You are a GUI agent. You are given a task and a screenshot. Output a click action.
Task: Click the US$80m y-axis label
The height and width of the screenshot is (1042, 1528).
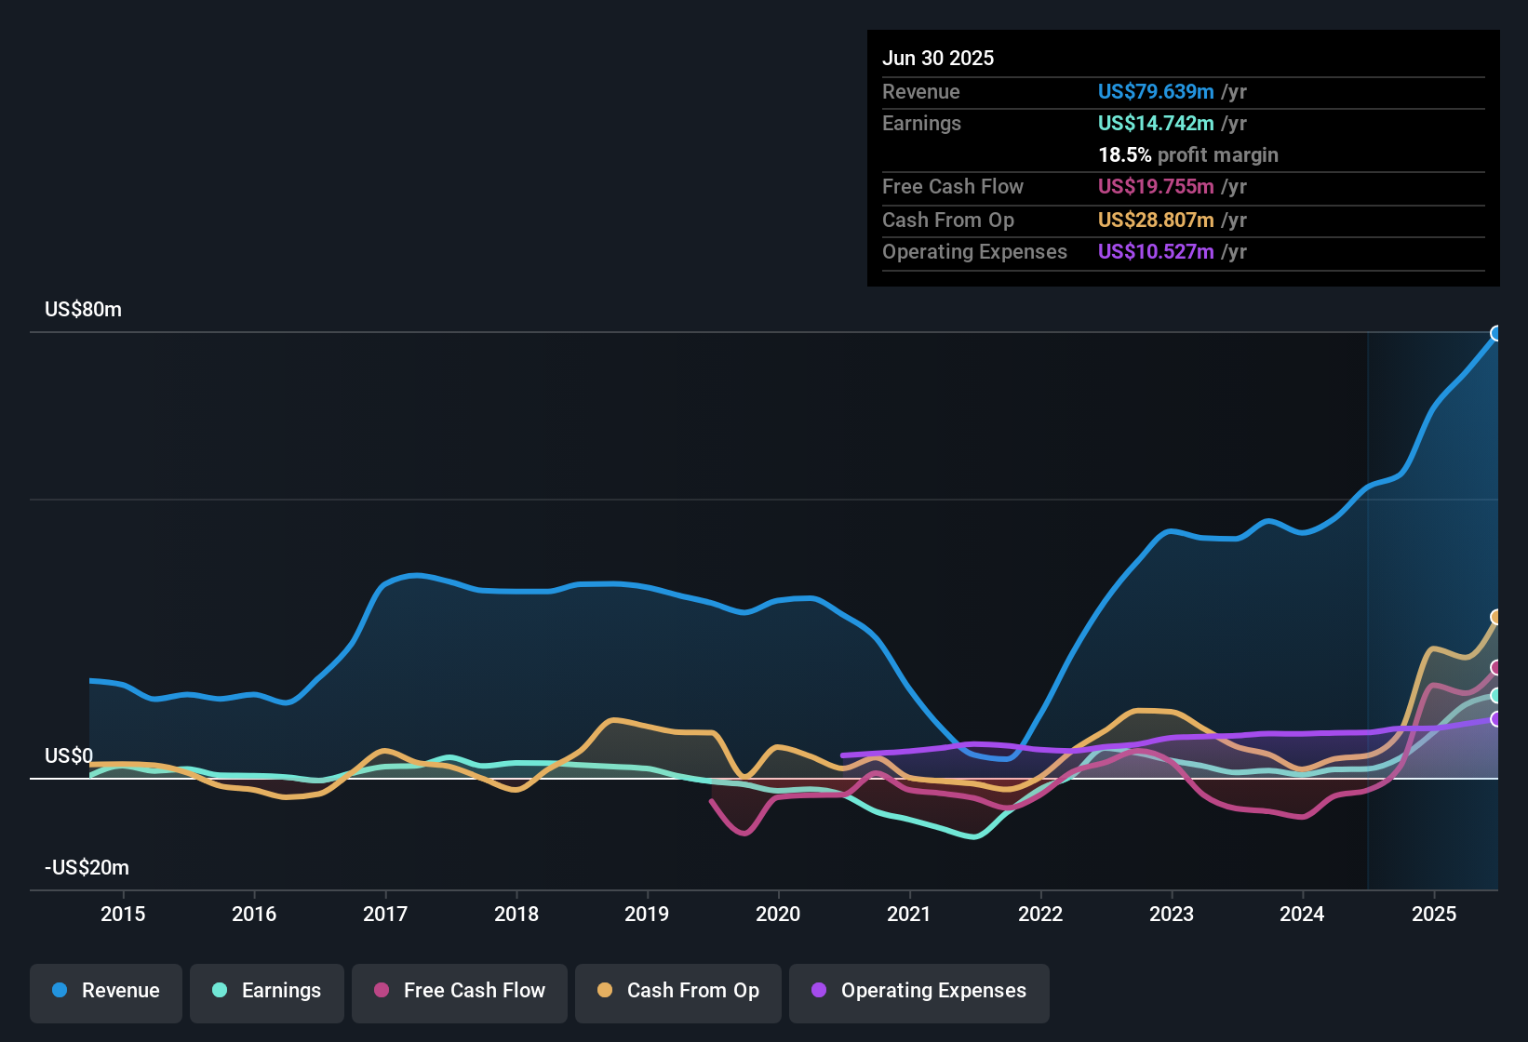click(83, 310)
